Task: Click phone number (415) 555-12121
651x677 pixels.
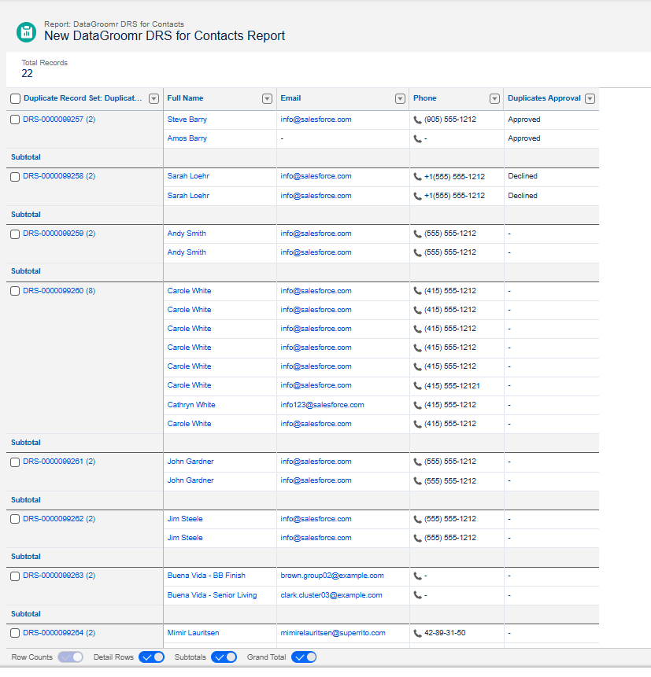Action: coord(452,385)
